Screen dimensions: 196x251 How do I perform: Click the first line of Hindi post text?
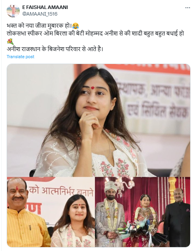[39, 26]
